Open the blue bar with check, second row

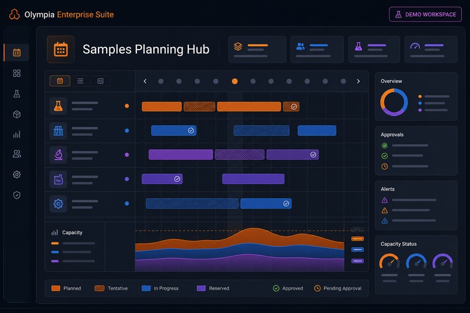174,131
